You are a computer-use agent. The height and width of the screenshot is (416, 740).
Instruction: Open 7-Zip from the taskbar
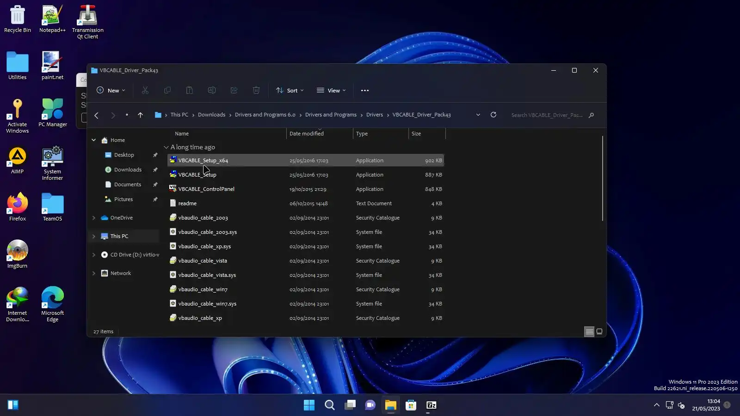click(431, 405)
